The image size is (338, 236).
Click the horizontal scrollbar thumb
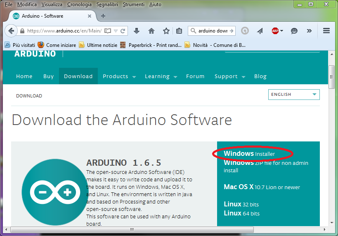click(x=132, y=229)
